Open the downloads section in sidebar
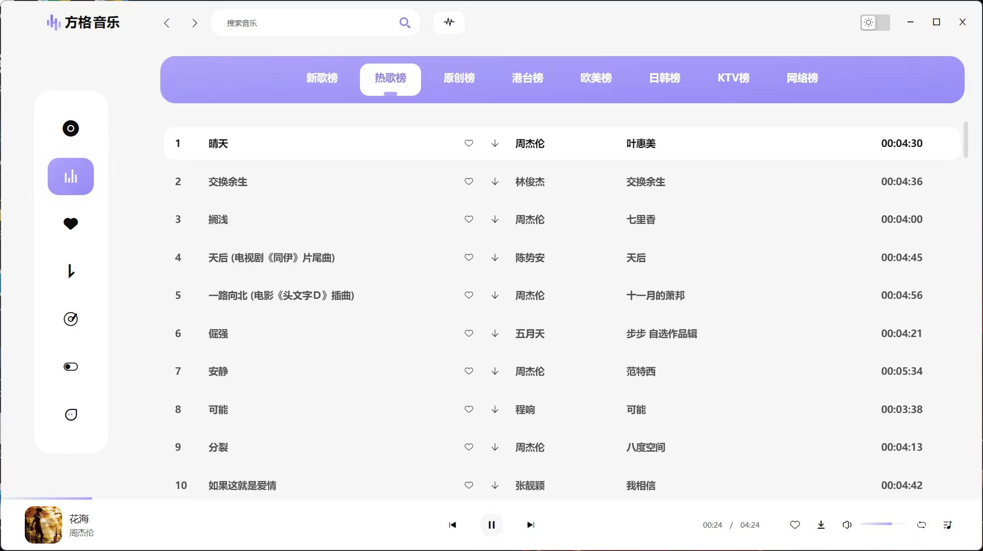 coord(70,271)
